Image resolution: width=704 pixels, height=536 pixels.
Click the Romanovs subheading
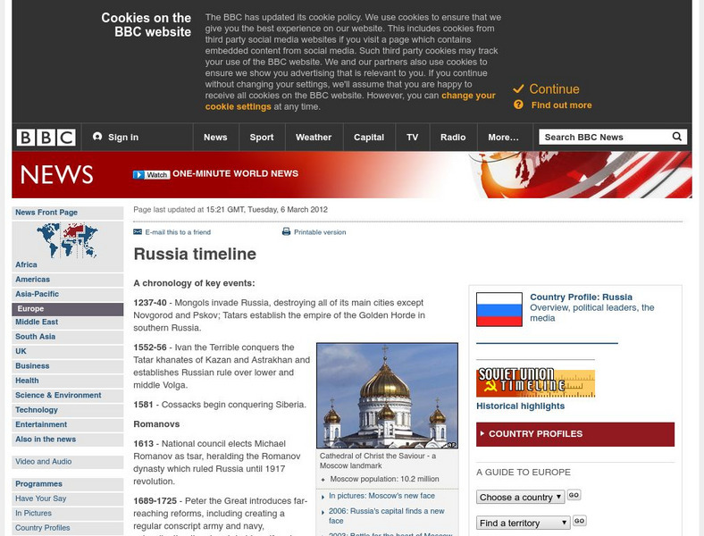click(x=156, y=424)
